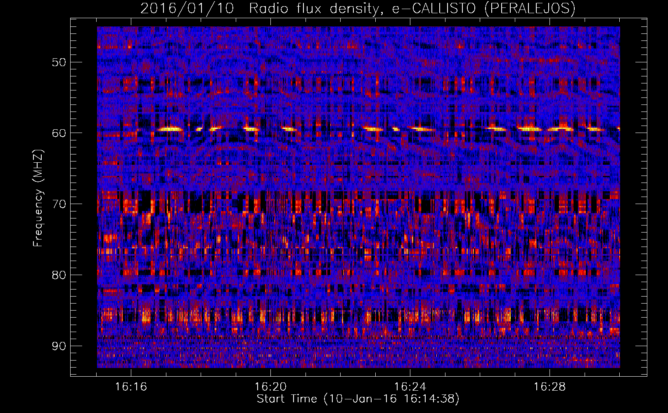Click the 'Frequency (MHZ)' axis label

click(x=38, y=198)
